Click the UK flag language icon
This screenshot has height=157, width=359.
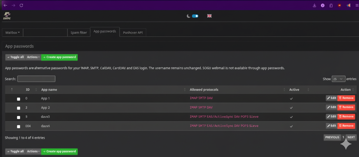pos(209,16)
